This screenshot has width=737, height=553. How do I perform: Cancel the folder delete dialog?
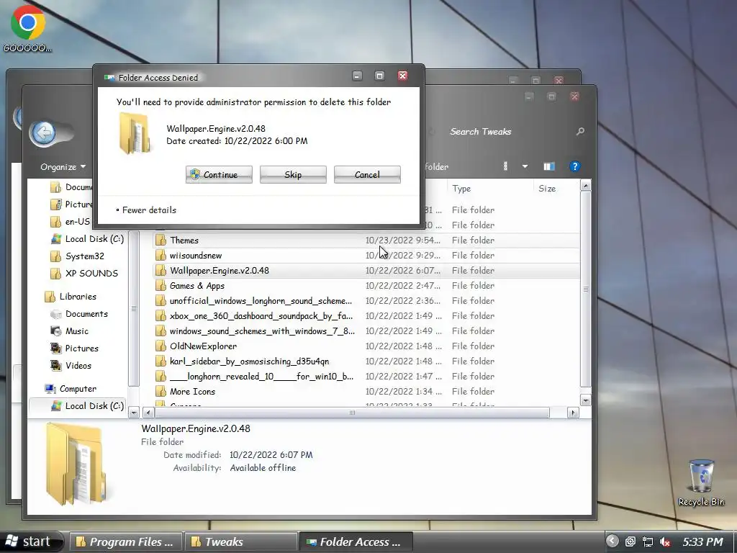pyautogui.click(x=367, y=174)
